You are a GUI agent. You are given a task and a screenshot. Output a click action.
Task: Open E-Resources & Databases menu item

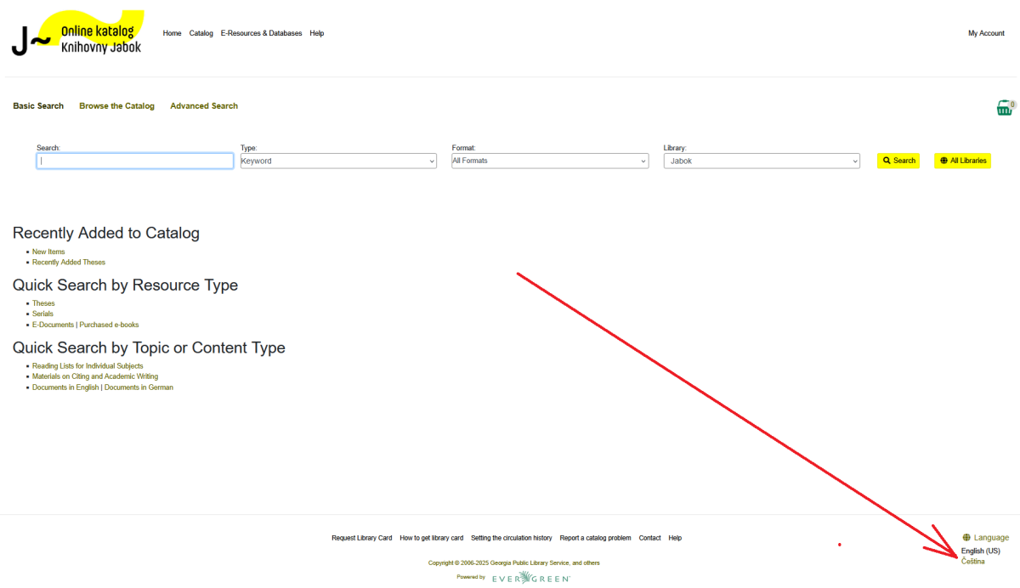pyautogui.click(x=261, y=33)
